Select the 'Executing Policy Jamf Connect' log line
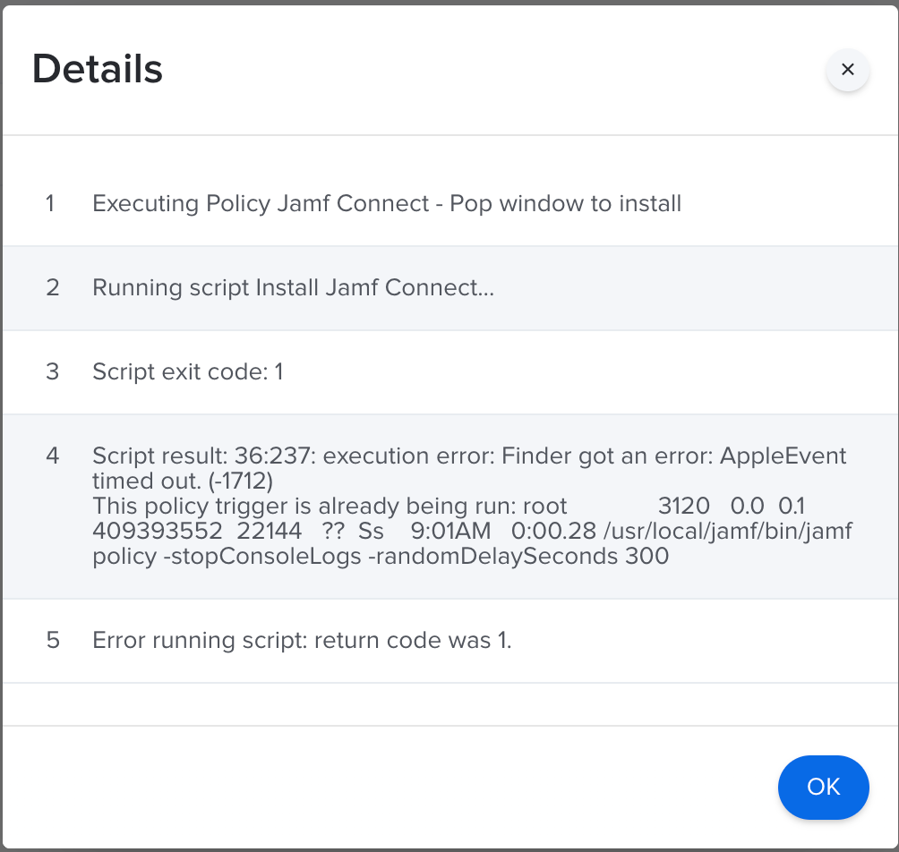 [x=387, y=203]
